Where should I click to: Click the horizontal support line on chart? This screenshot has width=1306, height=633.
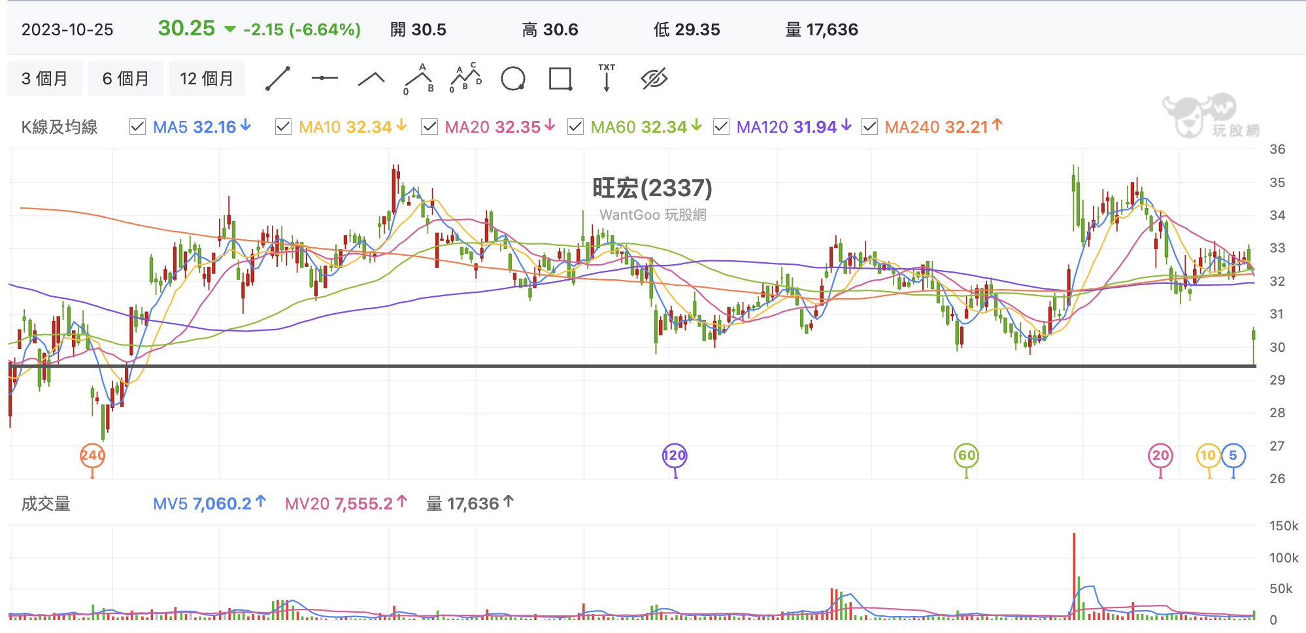point(632,366)
